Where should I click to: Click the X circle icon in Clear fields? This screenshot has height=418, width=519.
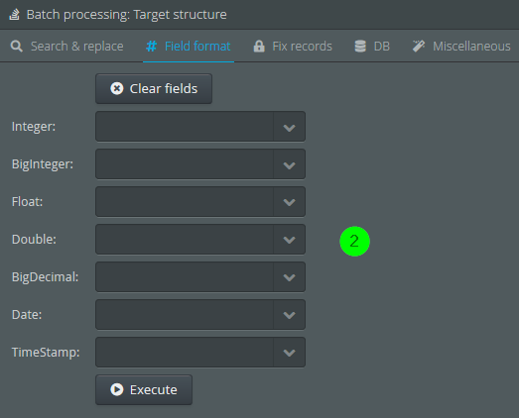tap(117, 88)
